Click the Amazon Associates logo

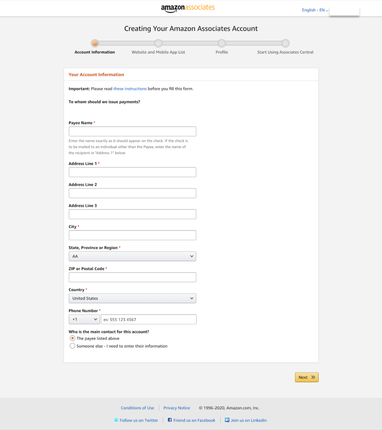point(188,8)
